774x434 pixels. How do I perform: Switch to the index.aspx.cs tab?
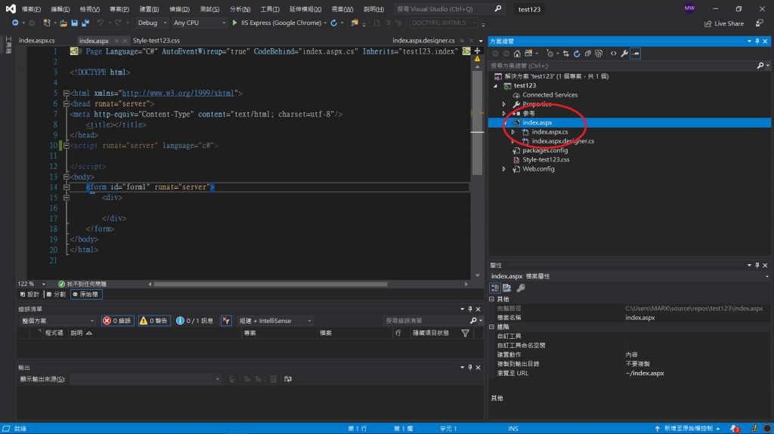click(x=37, y=41)
